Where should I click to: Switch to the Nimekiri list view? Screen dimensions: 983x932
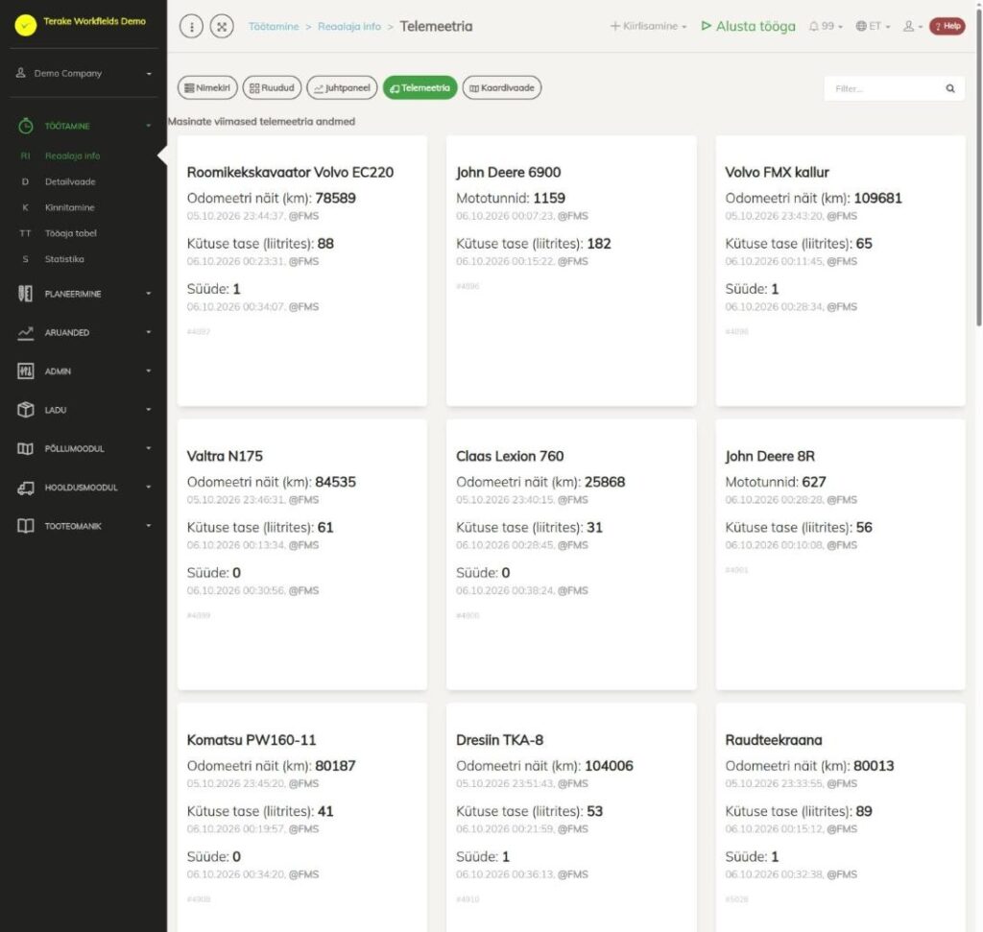pyautogui.click(x=207, y=87)
